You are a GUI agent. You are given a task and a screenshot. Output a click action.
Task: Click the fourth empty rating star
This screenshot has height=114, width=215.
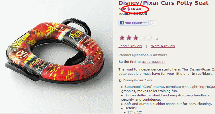(142, 38)
